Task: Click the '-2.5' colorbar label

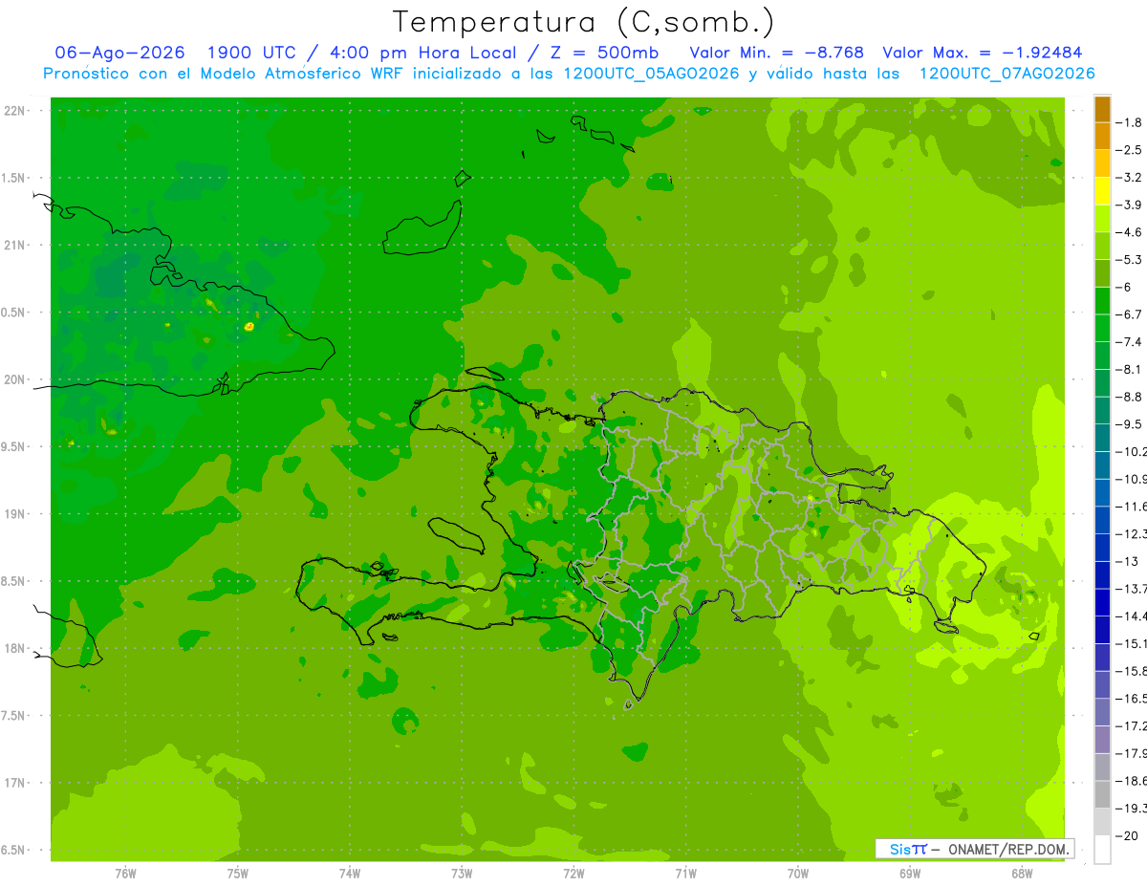Action: coord(1131,150)
